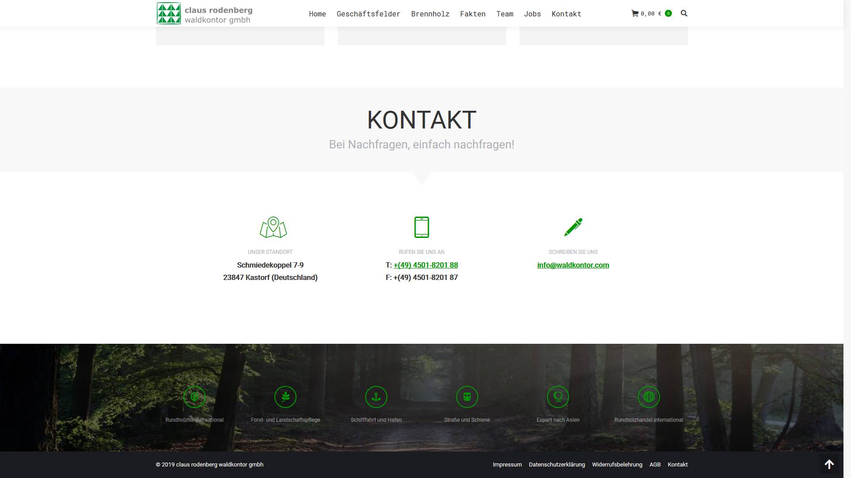
Task: Click the RUFEN SIE UNS AN label
Action: point(422,252)
